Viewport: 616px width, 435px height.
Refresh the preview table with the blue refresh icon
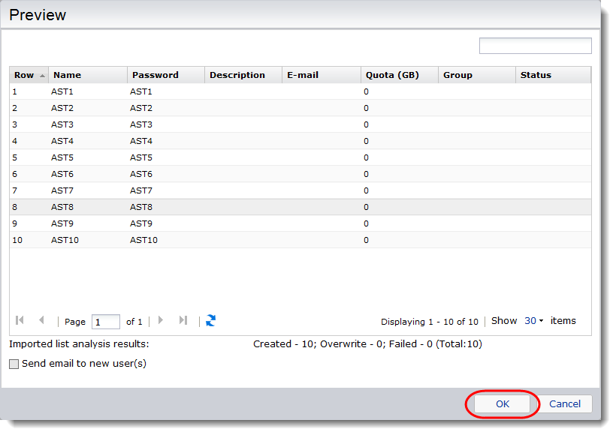[x=210, y=320]
